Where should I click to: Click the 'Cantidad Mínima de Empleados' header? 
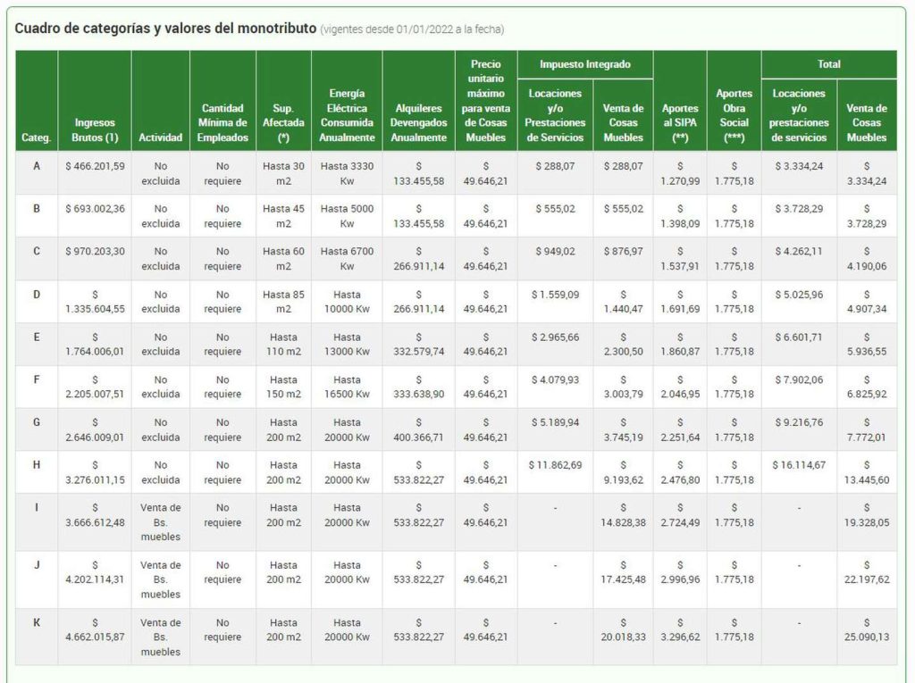pyautogui.click(x=222, y=123)
